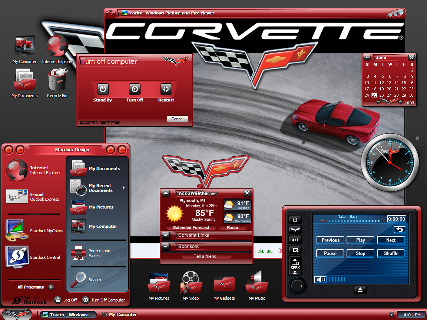This screenshot has height=320, width=427.
Task: Open My Pictures folder icon at bottom
Action: pyautogui.click(x=159, y=283)
